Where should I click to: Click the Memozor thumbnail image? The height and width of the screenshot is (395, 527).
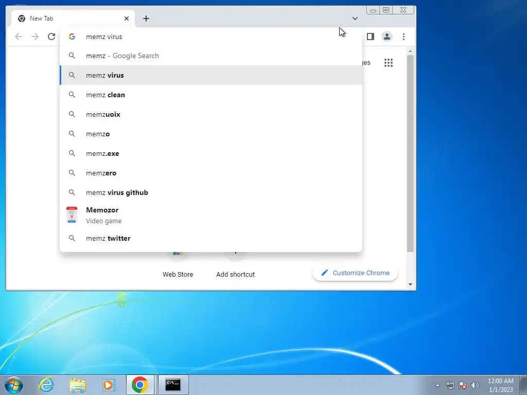(72, 215)
